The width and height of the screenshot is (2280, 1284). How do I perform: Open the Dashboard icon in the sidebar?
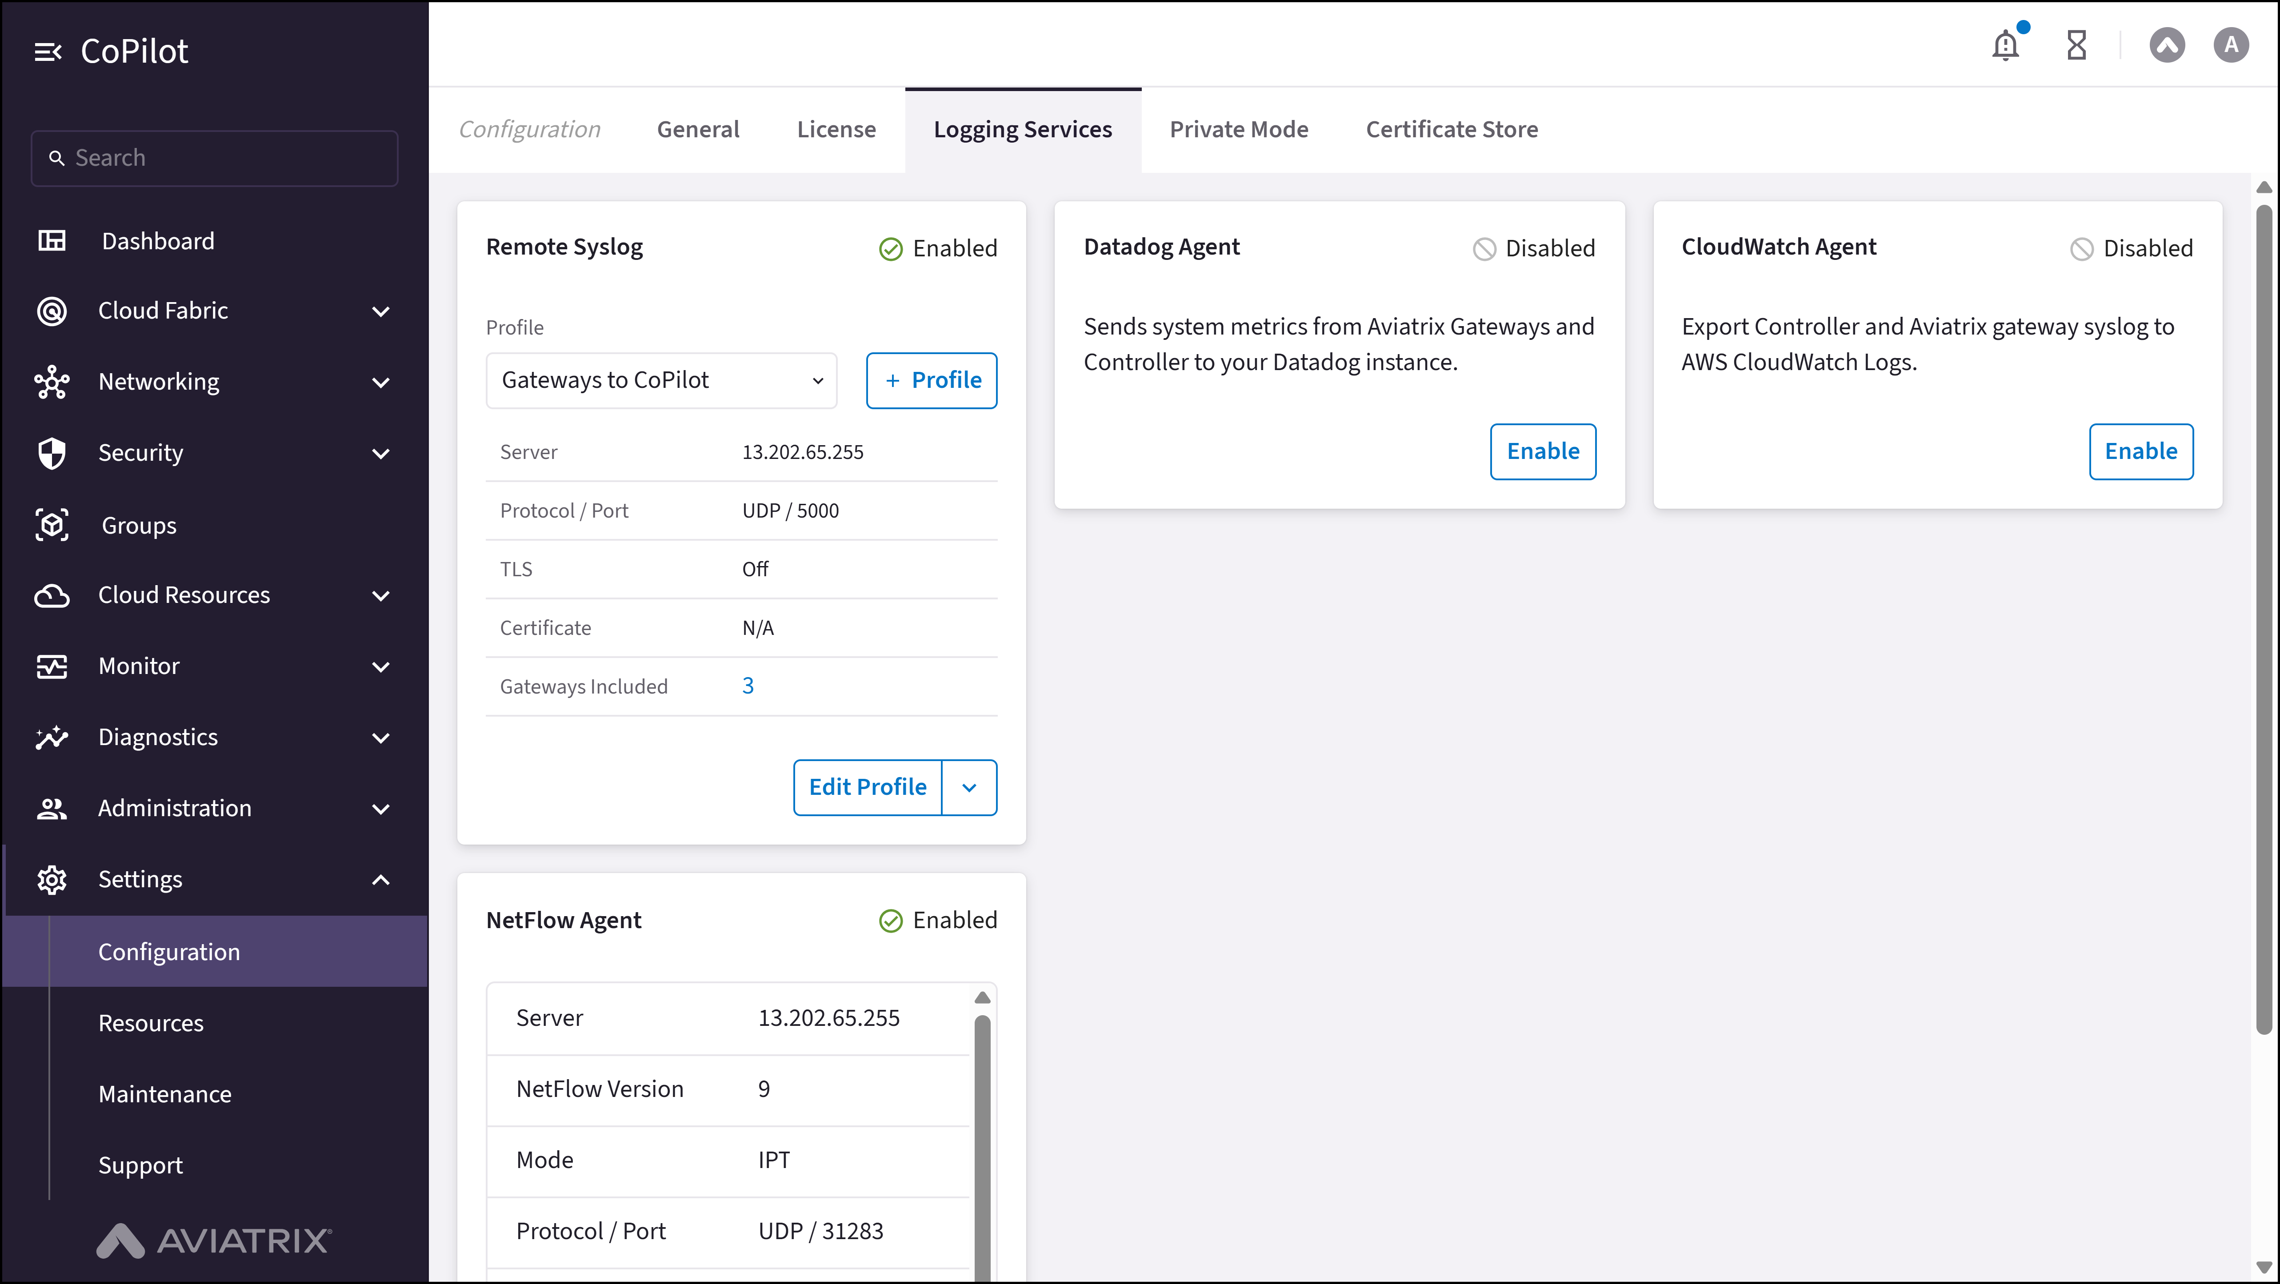(52, 240)
